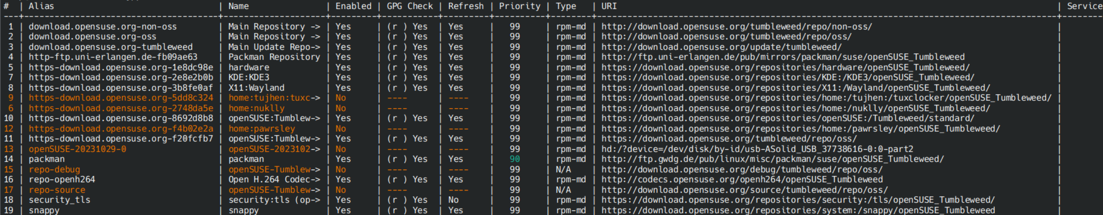Select the openSUSE-20231029-0 alias
Viewport: 1103px width, 215px height.
(x=78, y=149)
